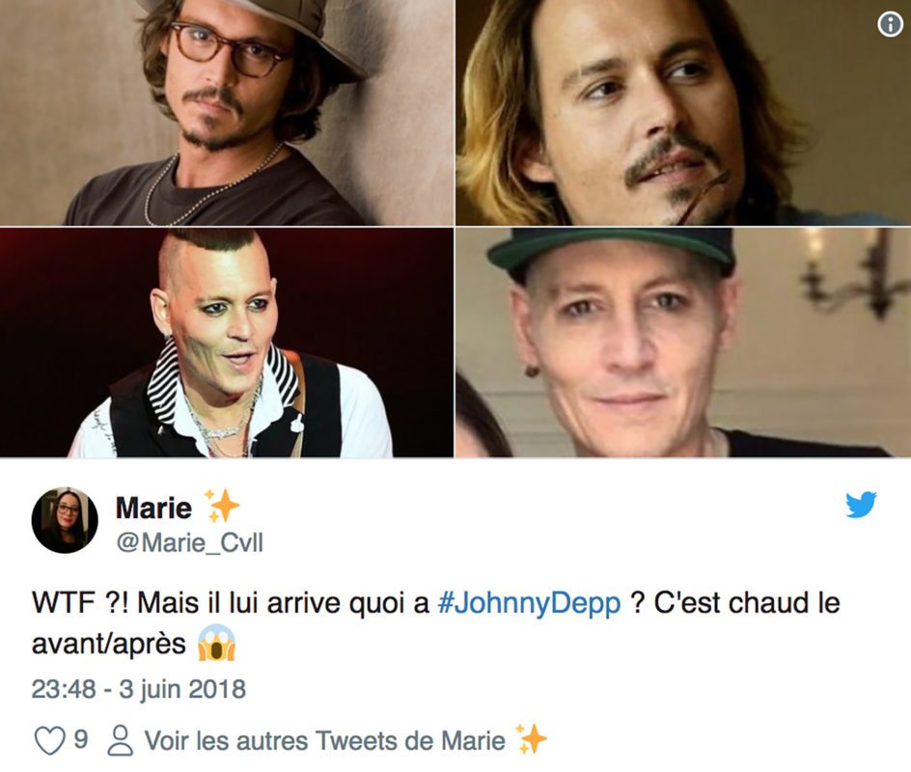
Task: Open photo of man with blond hair
Action: click(683, 113)
